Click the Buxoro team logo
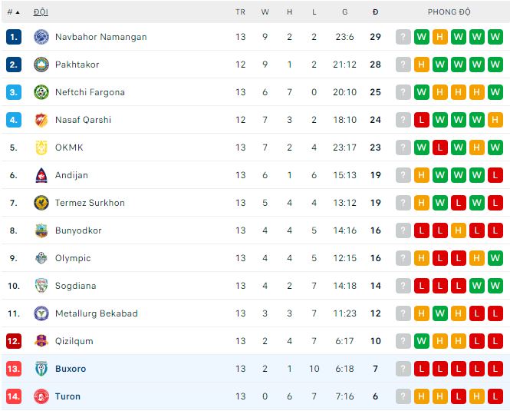Screen dimensions: 510x411 click(x=41, y=369)
